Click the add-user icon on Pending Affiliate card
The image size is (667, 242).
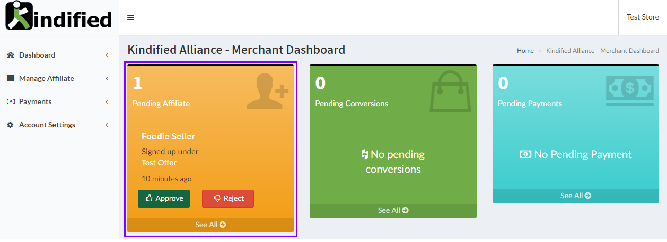(267, 91)
